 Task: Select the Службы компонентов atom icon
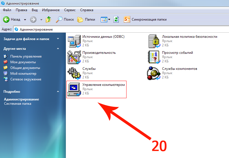pos(153,73)
